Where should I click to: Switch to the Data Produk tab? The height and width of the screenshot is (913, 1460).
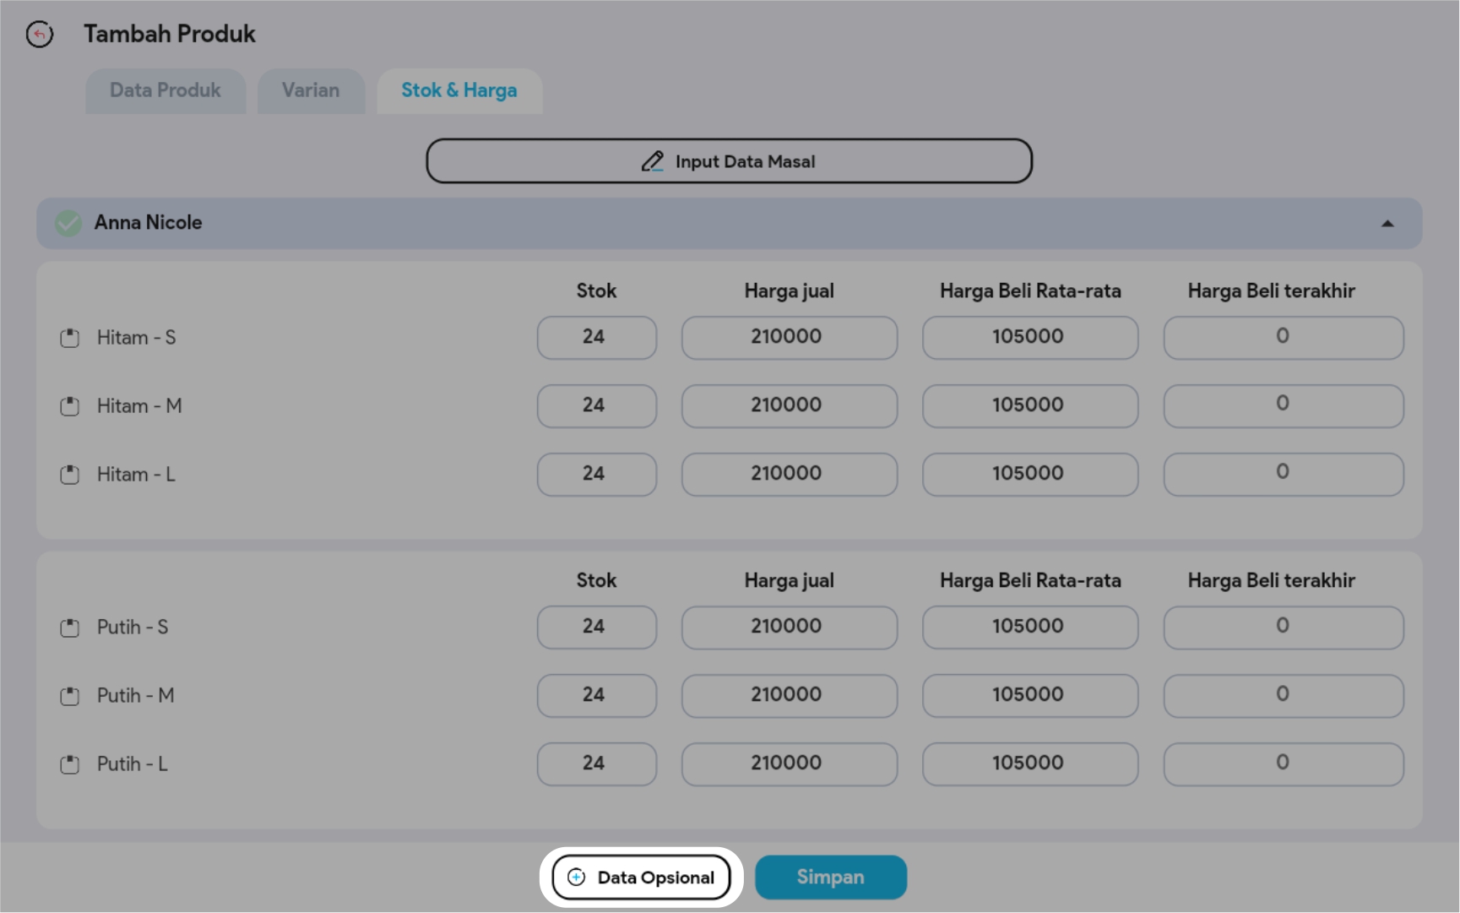[x=166, y=90]
